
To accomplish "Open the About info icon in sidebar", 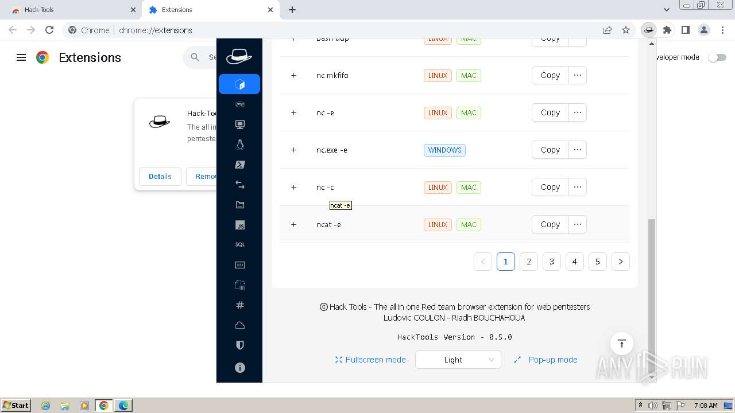I will pos(240,368).
